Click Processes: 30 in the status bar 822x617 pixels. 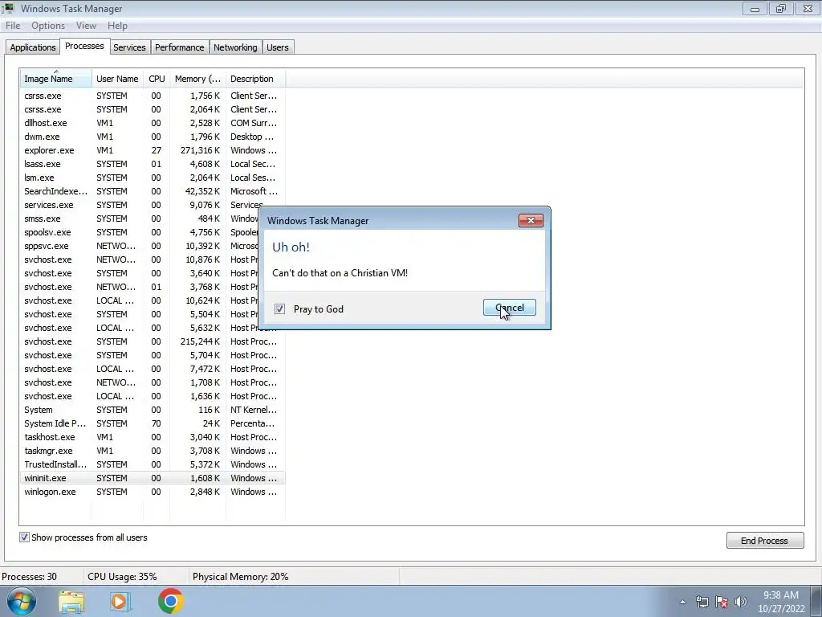(30, 577)
